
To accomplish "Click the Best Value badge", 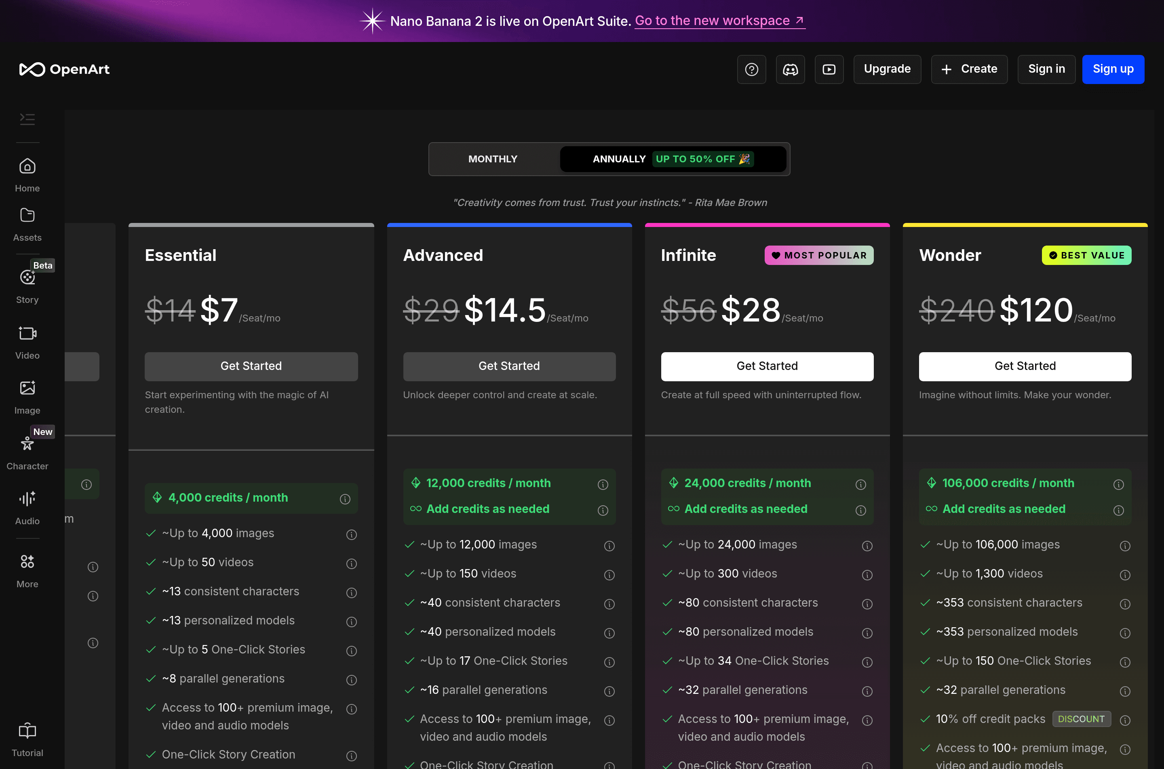I will point(1086,255).
